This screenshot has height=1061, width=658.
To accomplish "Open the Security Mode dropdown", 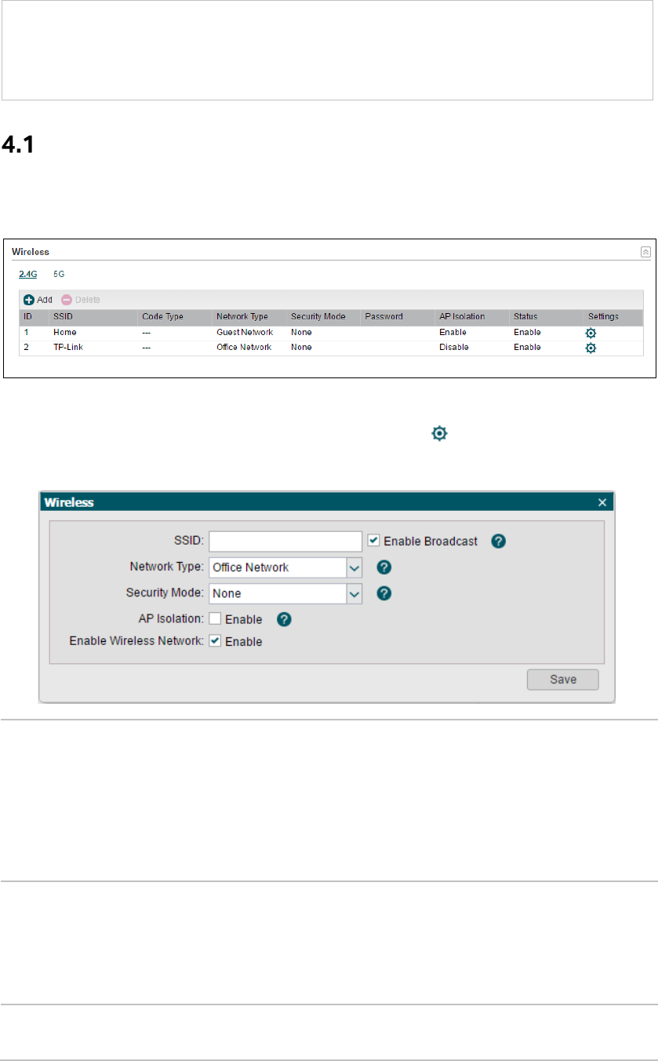I will click(285, 593).
